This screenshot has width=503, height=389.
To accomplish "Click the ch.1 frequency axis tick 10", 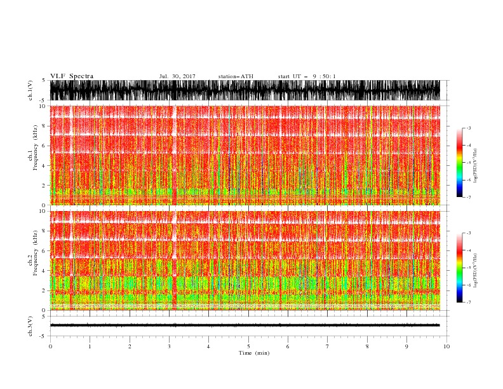I will pos(42,106).
